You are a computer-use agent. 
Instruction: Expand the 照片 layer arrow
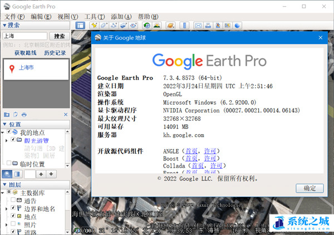coord(6,225)
